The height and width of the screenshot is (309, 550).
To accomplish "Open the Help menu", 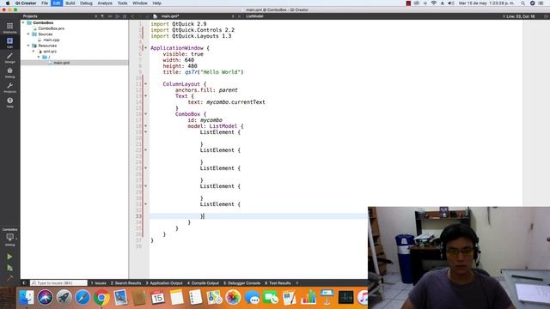I will pyautogui.click(x=156, y=3).
